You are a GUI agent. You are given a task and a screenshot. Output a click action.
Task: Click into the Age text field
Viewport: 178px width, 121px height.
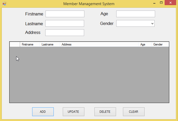[x=136, y=14]
